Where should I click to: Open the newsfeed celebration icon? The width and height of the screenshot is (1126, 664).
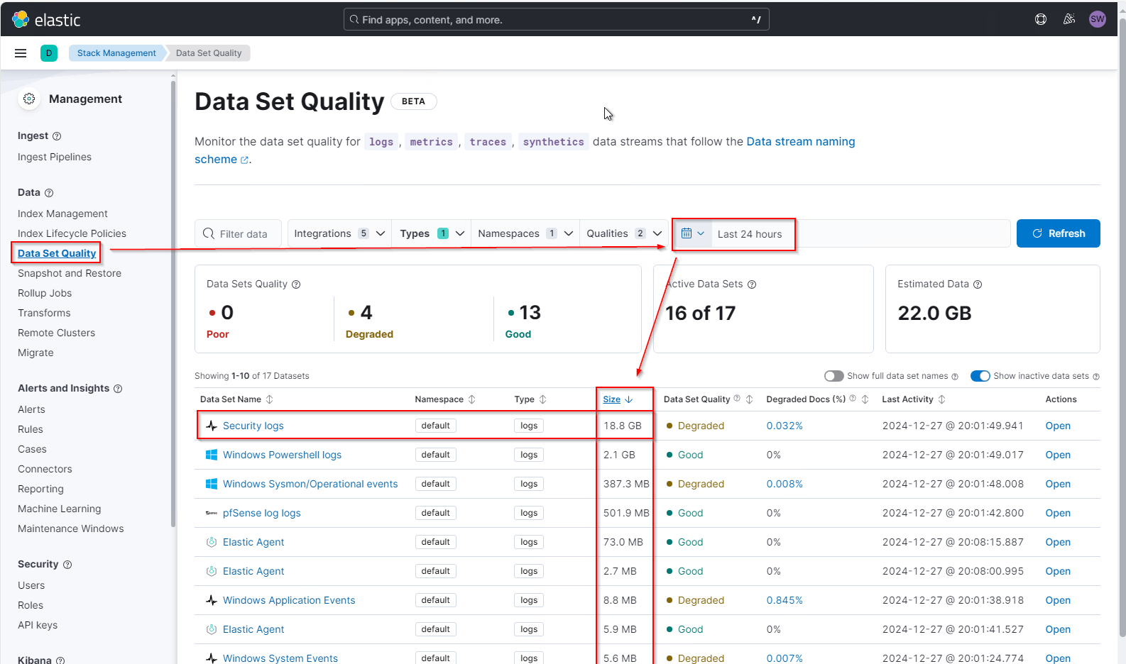[1069, 19]
